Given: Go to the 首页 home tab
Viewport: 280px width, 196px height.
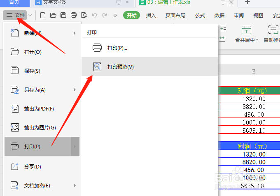Looking at the screenshot, I should (14, 2).
